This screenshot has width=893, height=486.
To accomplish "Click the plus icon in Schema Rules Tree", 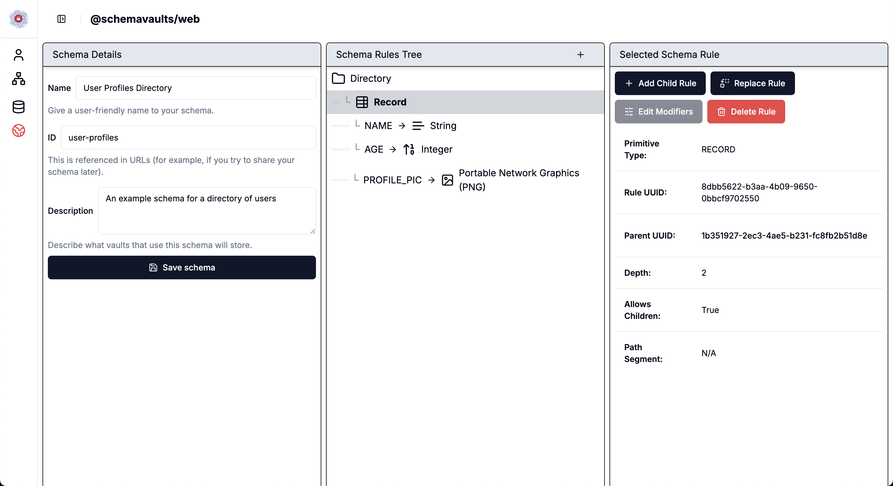I will (x=580, y=54).
